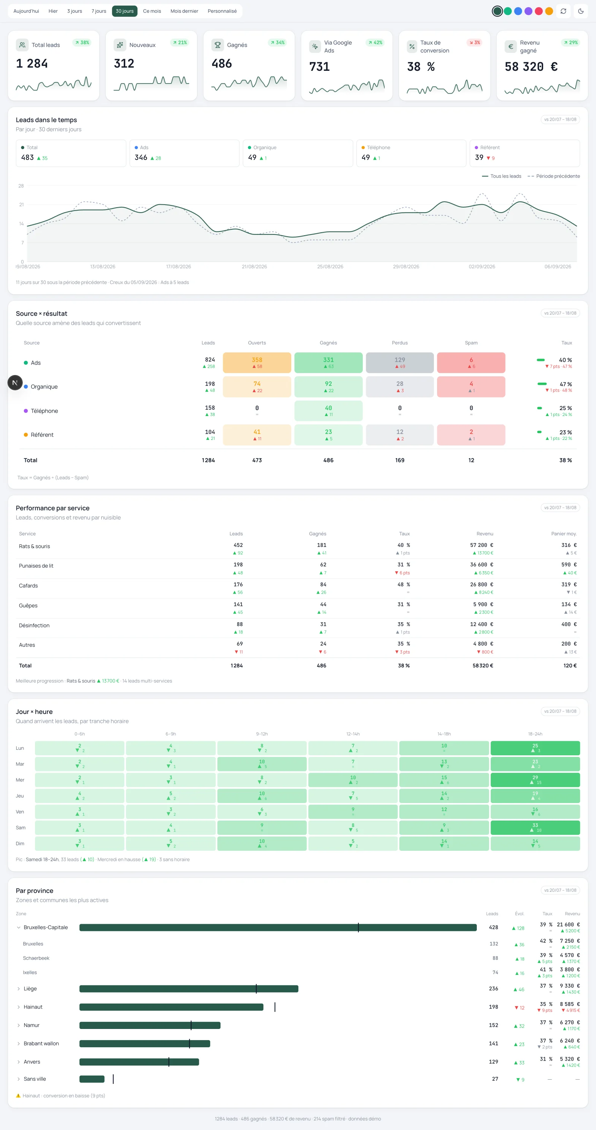This screenshot has height=1130, width=596.
Task: Select the Schaerbeek commune row
Action: coord(298,958)
